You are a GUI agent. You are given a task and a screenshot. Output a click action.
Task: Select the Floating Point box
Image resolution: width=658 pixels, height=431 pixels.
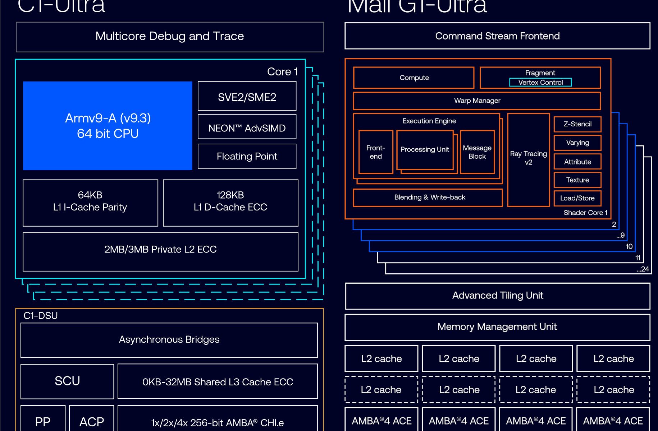247,156
